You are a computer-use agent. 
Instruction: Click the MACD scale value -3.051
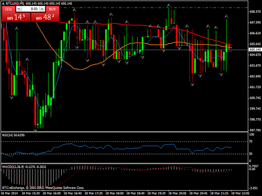pyautogui.click(x=253, y=188)
